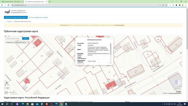Viewport: 188px width, 106px height.
Task: Open the Условия использования map link
Action: pos(175,93)
